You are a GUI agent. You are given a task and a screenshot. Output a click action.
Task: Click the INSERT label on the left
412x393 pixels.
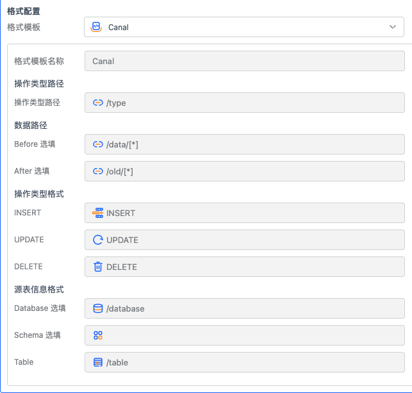tap(28, 213)
